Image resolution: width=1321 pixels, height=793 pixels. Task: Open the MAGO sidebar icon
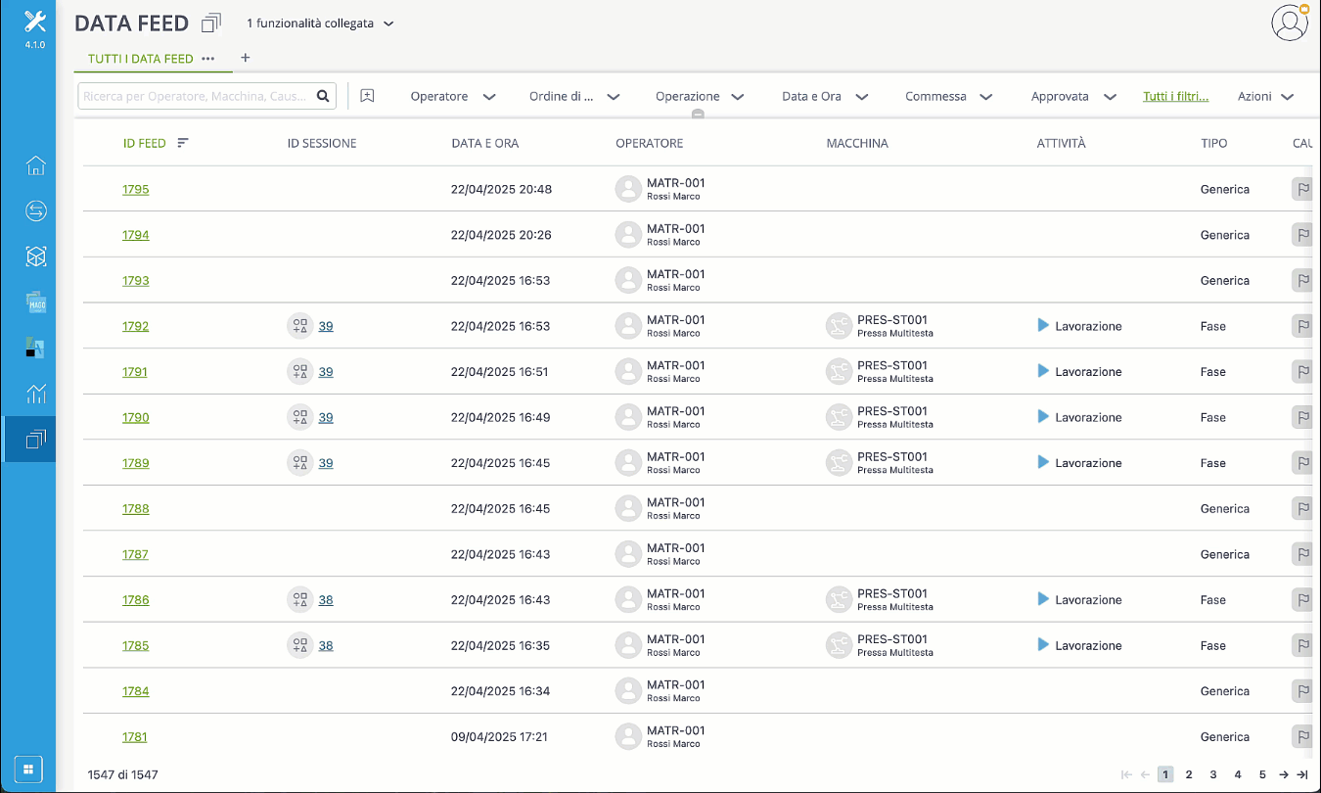35,303
